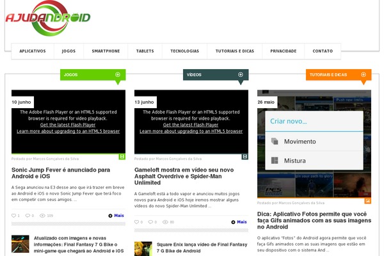The width and height of the screenshot is (384, 256).
Task: Click views eye icon showing 80
Action: pyautogui.click(x=165, y=222)
